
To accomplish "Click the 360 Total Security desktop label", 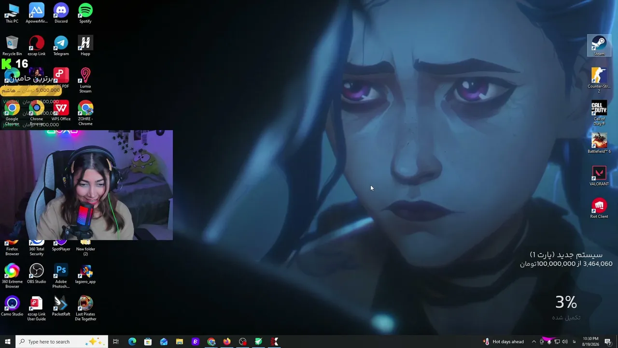I will tap(37, 251).
